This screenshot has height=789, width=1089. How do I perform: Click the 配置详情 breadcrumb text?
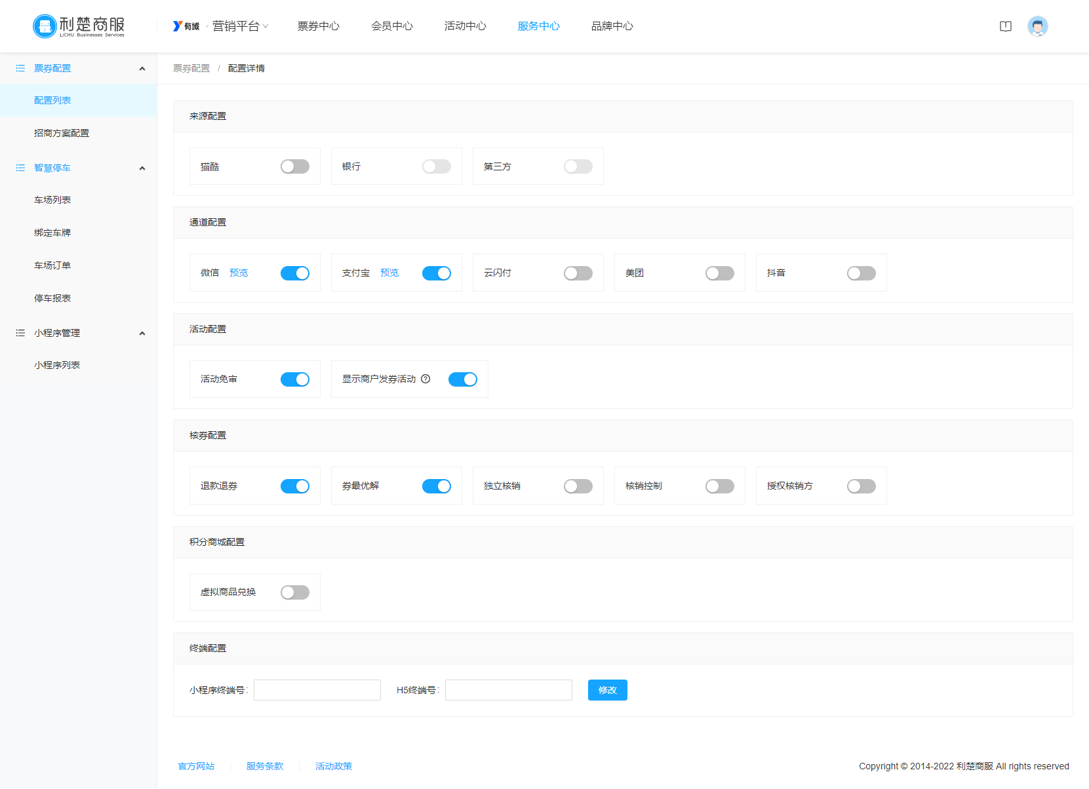coord(247,68)
